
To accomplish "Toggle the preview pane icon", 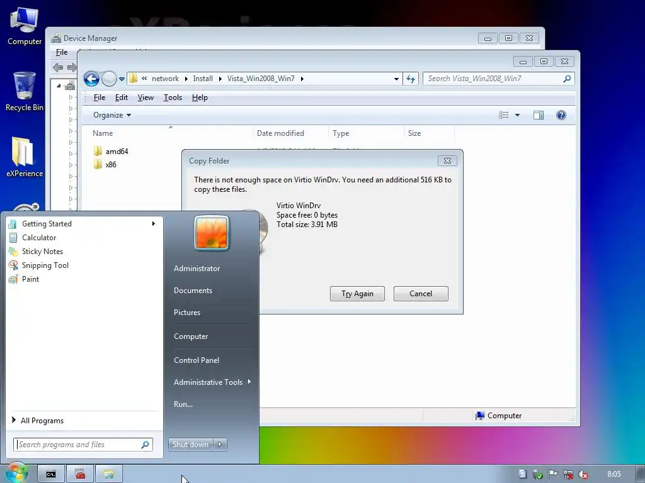I will (538, 115).
